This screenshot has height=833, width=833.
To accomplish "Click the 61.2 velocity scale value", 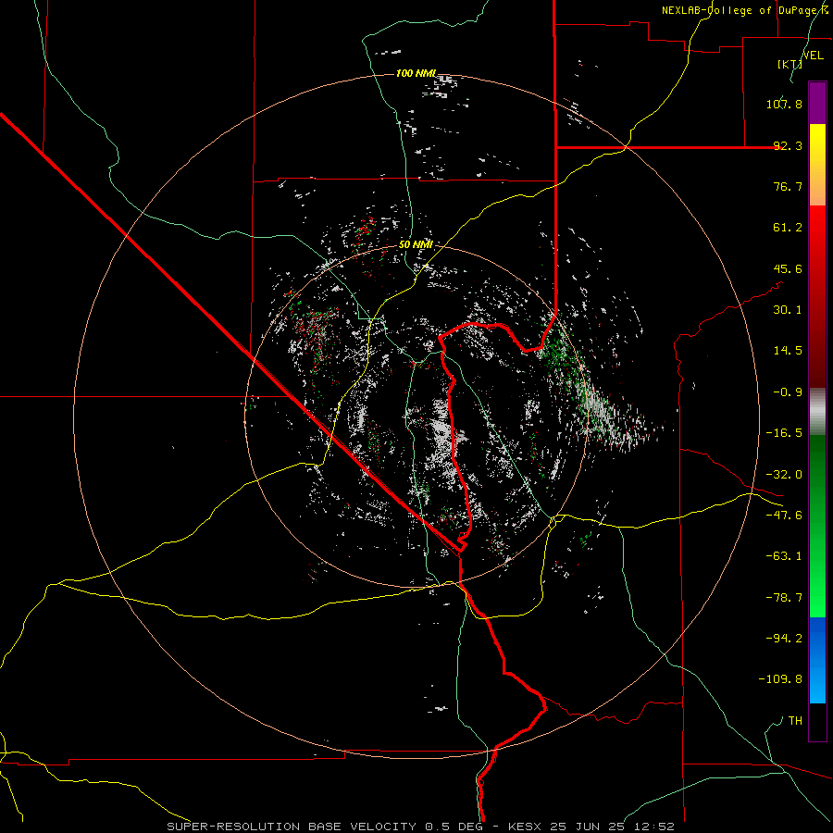I will (788, 228).
